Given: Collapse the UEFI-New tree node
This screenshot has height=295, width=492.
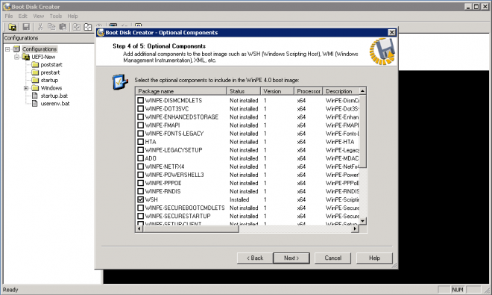Looking at the screenshot, I should coord(16,57).
